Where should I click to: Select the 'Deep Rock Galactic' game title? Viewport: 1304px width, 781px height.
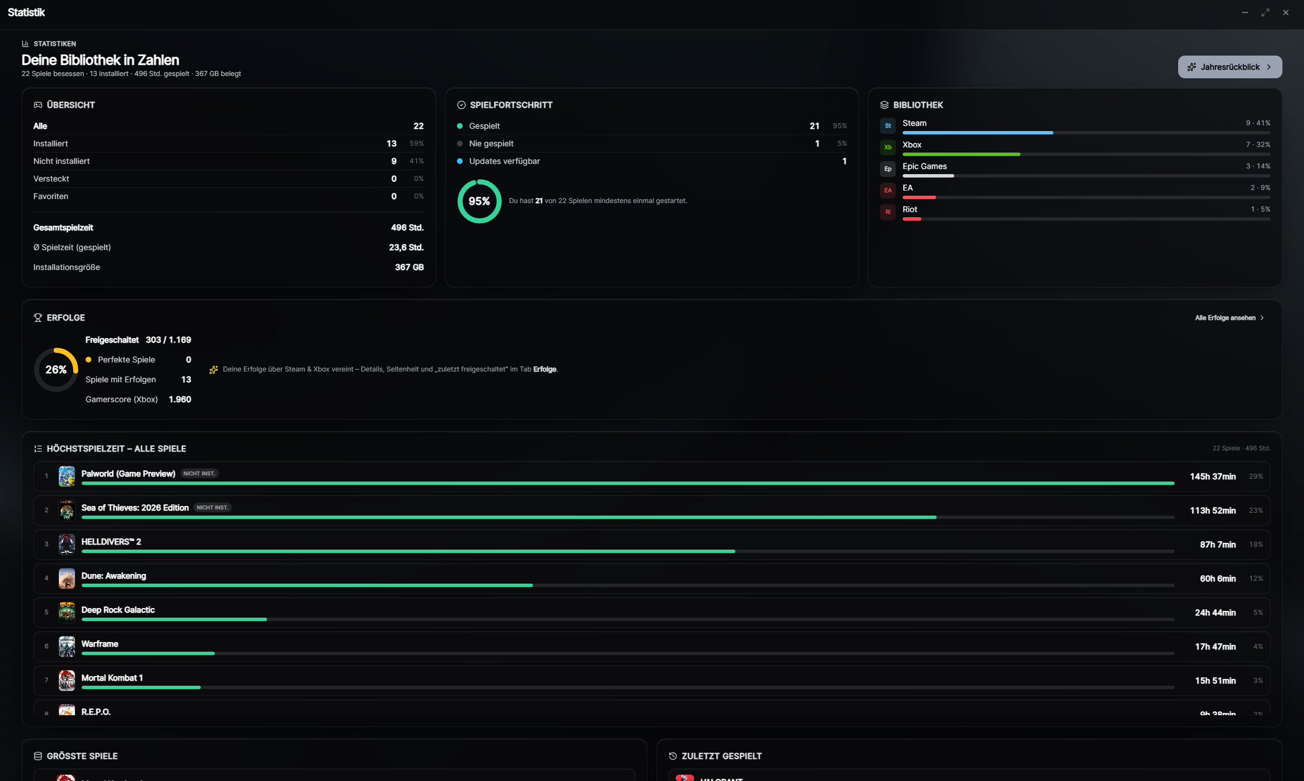[118, 610]
